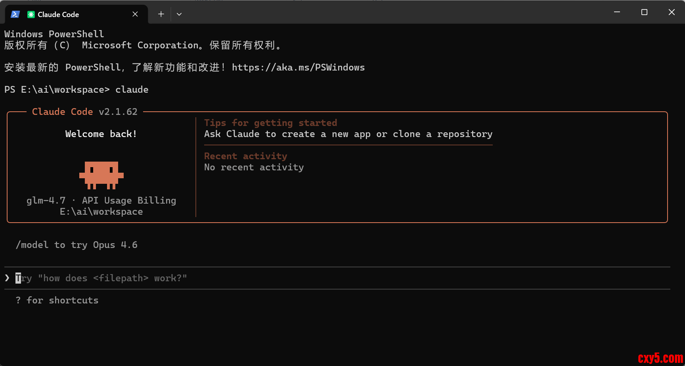This screenshot has height=366, width=685.
Task: Open the aka.ms/PSWindows link
Action: (x=298, y=67)
